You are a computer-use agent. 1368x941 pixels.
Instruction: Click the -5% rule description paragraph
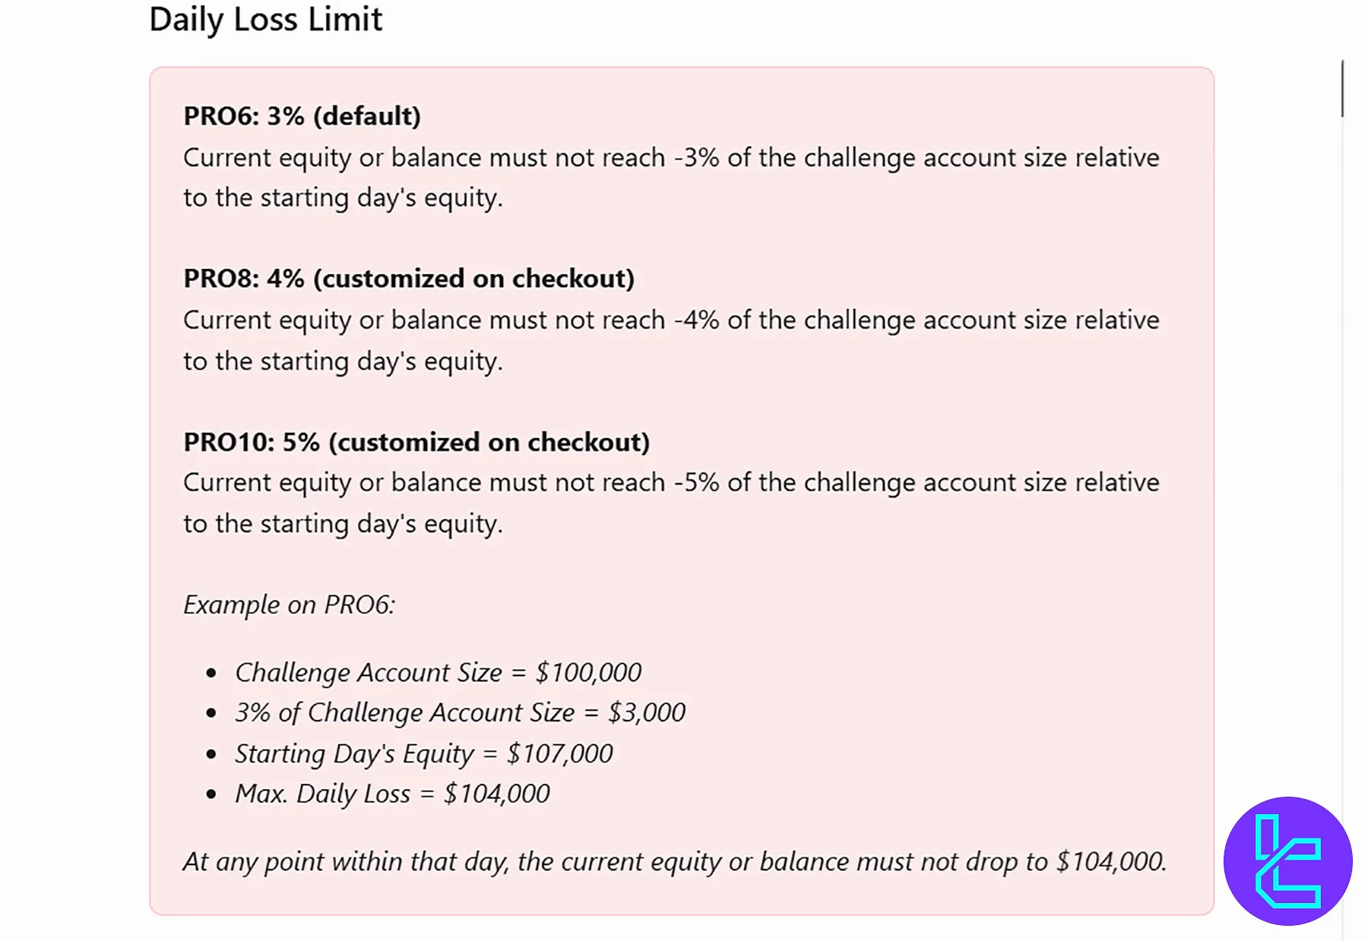tap(670, 503)
